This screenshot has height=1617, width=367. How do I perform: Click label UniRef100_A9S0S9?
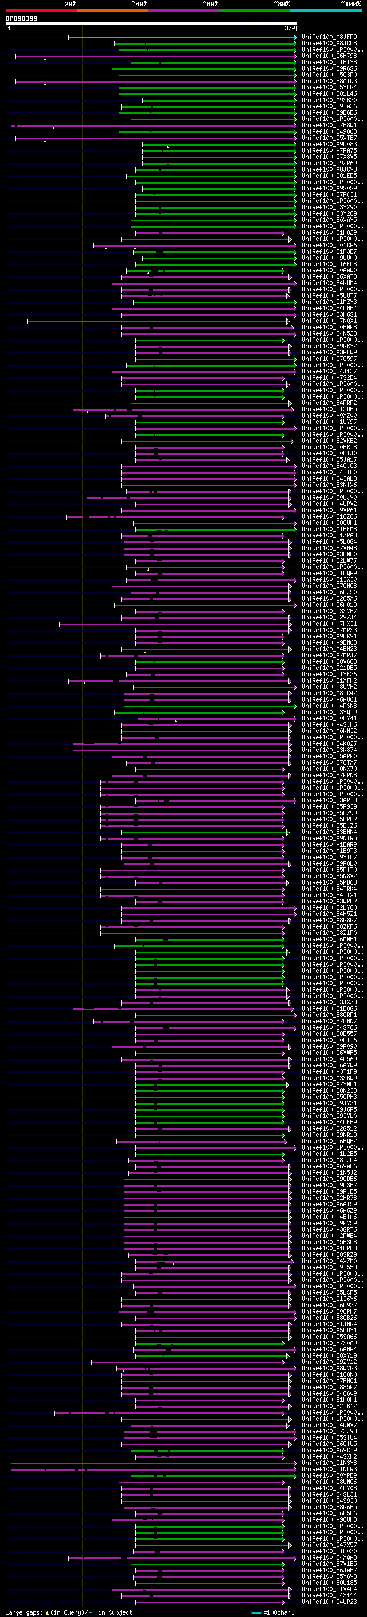(x=329, y=188)
